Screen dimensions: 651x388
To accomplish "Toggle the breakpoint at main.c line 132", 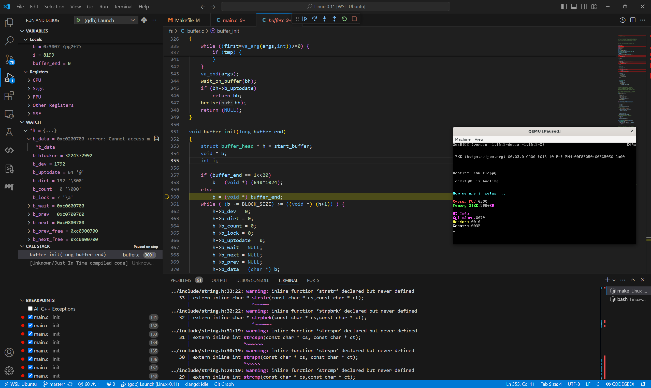I will [x=30, y=325].
